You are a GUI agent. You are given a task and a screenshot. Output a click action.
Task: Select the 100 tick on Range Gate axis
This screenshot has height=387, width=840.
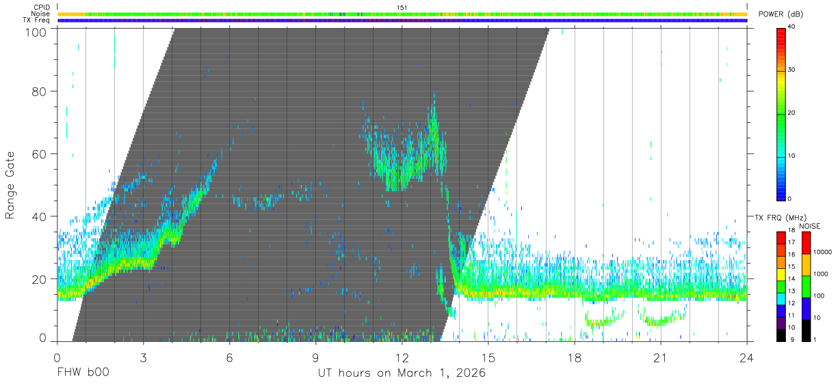click(x=36, y=32)
